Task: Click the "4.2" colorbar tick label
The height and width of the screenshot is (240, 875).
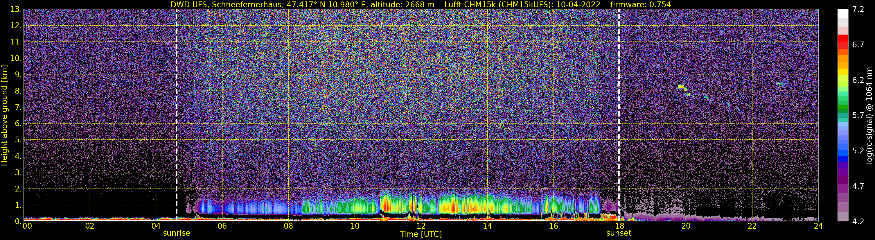Action: pos(858,221)
